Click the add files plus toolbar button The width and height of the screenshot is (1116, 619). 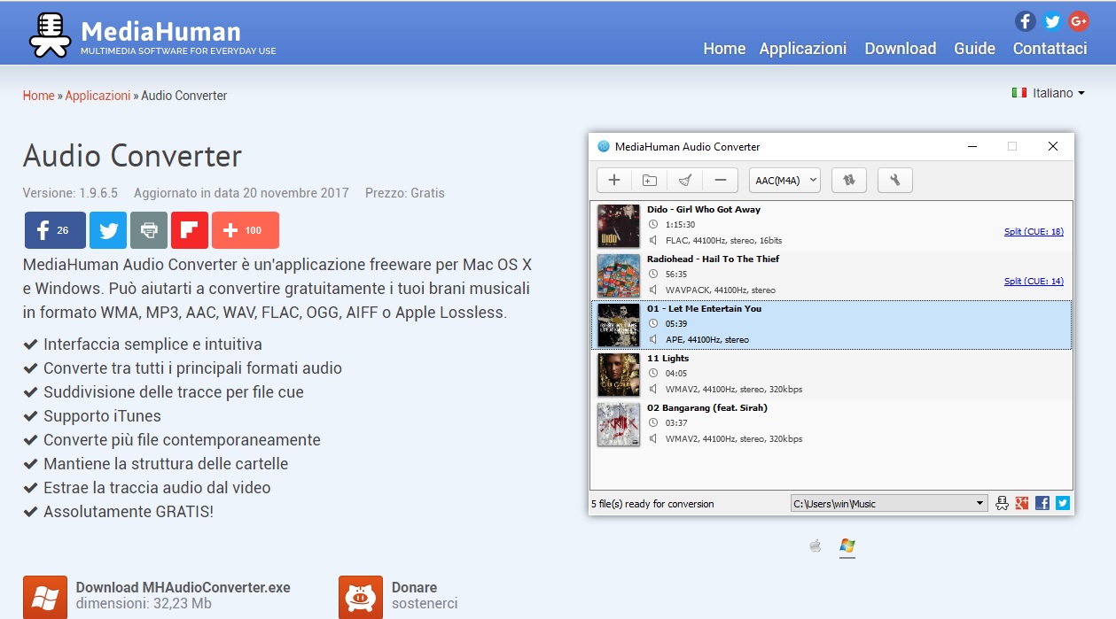coord(614,181)
